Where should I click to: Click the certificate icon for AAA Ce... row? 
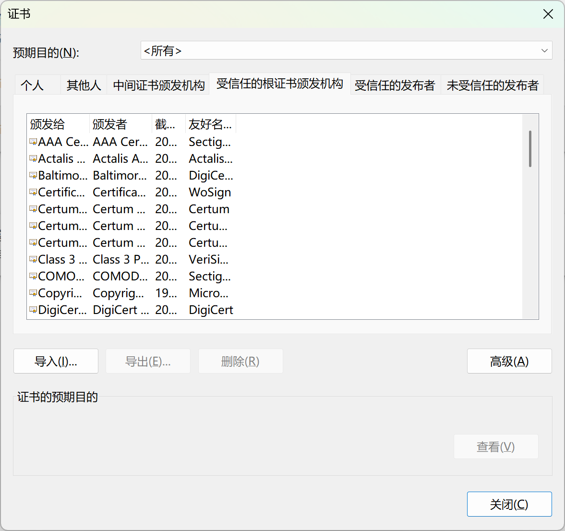pyautogui.click(x=33, y=142)
